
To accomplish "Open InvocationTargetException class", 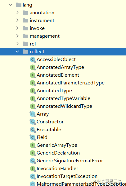I will 67,176.
